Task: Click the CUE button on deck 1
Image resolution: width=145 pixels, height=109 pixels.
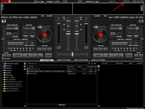Action: pyautogui.click(x=18, y=55)
